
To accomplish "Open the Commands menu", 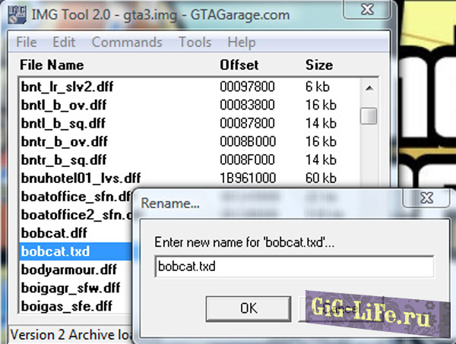I will point(127,42).
